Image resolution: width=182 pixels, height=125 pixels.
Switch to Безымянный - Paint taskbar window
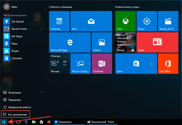click(102, 122)
